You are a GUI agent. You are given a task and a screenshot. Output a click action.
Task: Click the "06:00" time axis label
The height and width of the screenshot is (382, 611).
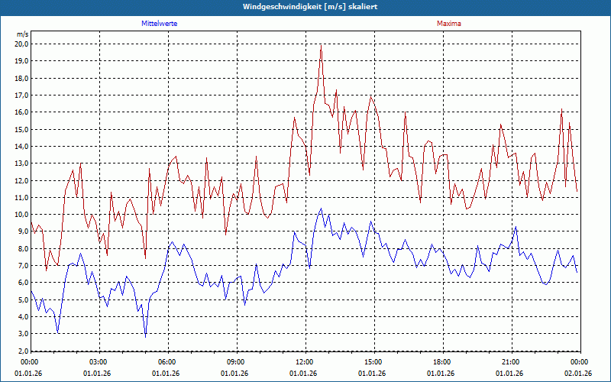coord(168,362)
